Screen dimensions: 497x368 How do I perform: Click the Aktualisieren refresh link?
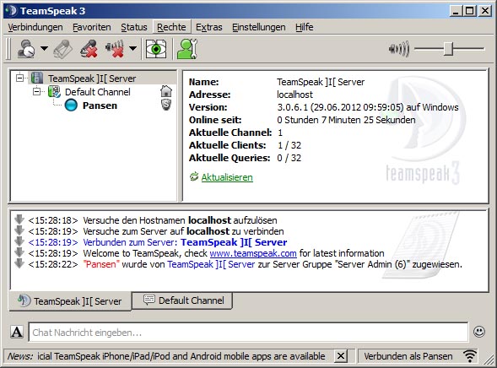pyautogui.click(x=227, y=177)
